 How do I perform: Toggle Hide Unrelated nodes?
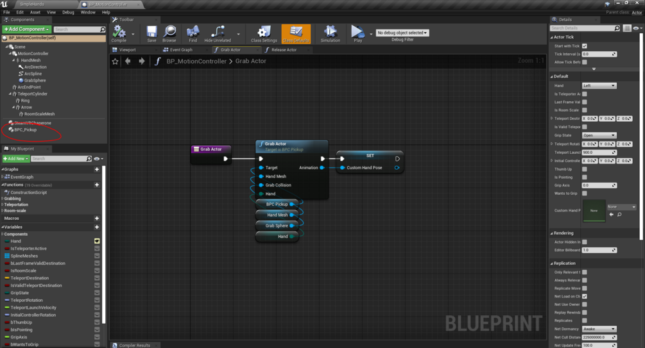point(218,34)
